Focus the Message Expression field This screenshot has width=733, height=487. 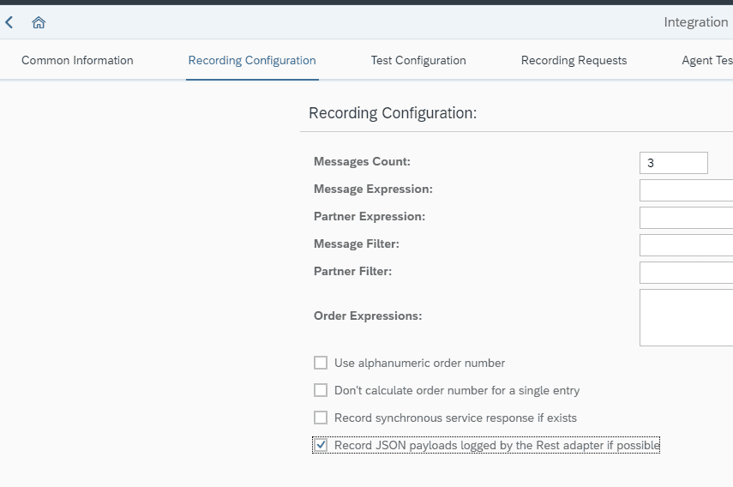tap(686, 190)
